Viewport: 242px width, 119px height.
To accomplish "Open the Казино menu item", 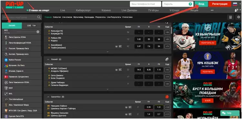I will point(106,10).
